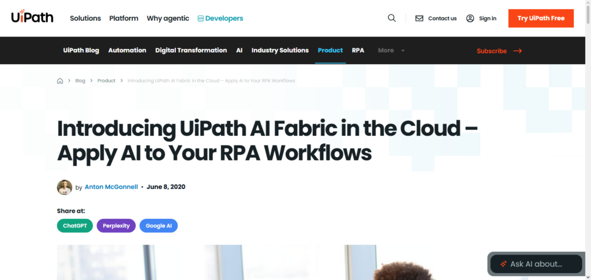Viewport: 591px width, 280px height.
Task: Open the Blog breadcrumb link
Action: click(80, 81)
